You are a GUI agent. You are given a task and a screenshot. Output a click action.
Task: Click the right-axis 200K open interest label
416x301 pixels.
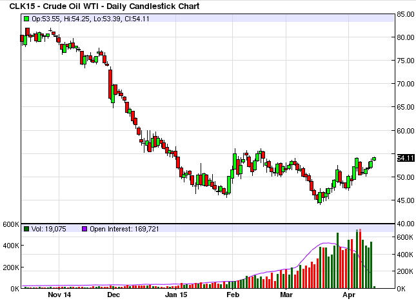(405, 271)
